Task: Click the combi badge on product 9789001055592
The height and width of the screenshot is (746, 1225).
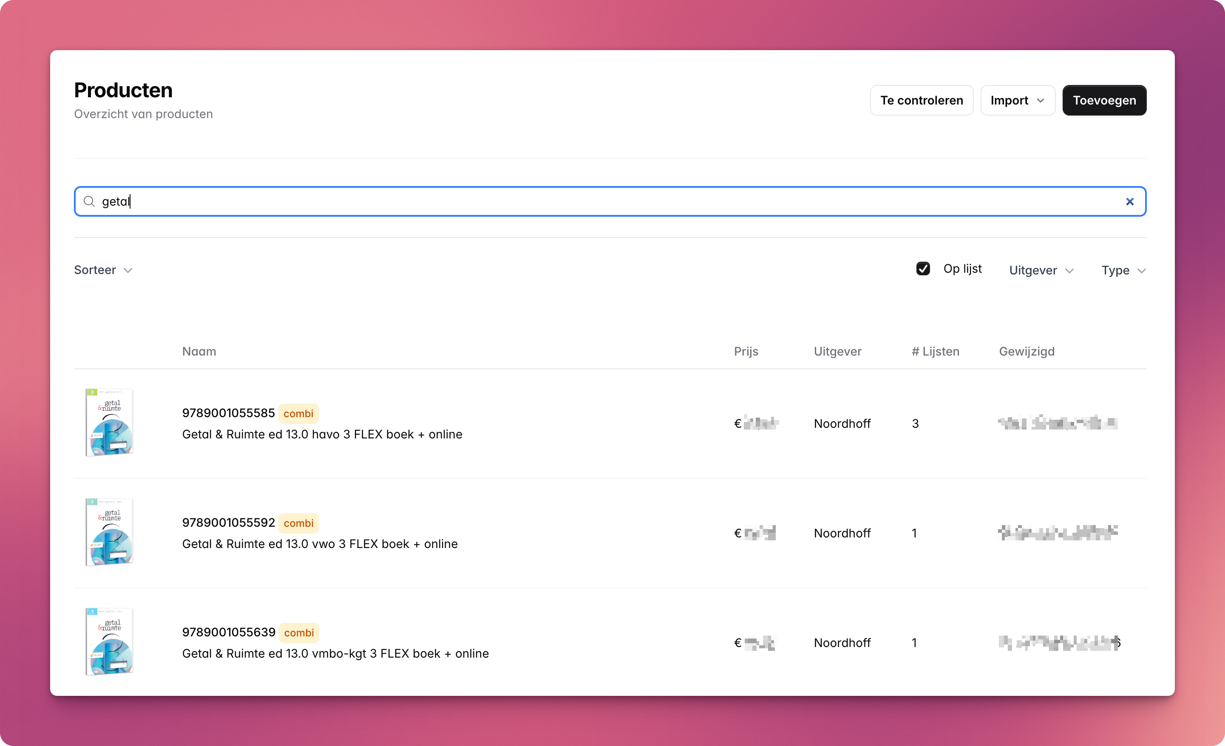Action: (298, 523)
